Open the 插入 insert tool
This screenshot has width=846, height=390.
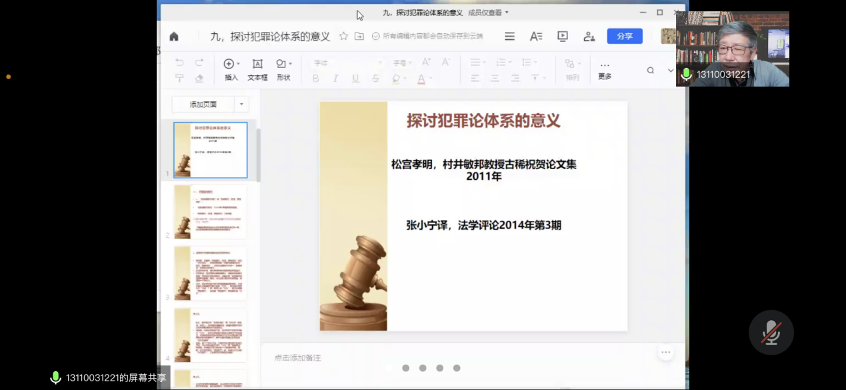point(229,69)
